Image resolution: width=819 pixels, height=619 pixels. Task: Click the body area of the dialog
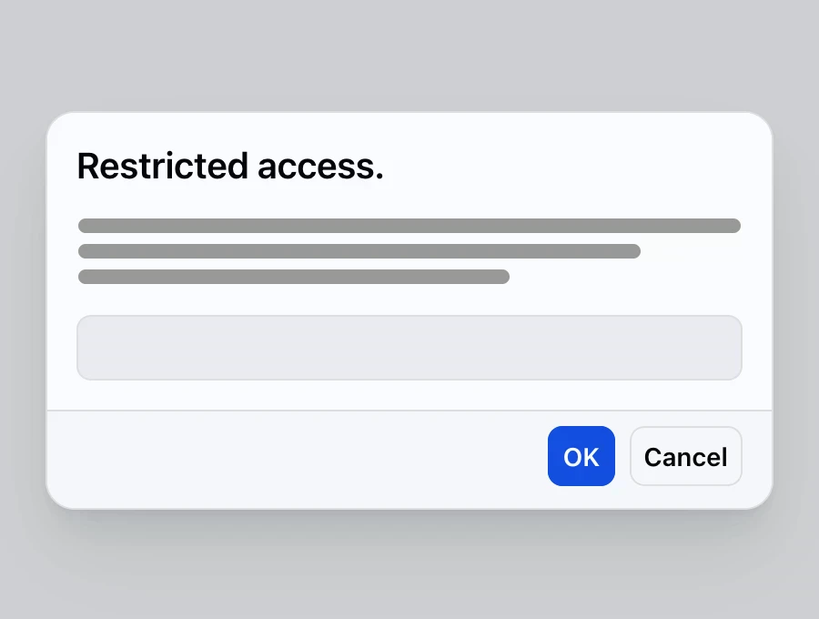pyautogui.click(x=409, y=300)
